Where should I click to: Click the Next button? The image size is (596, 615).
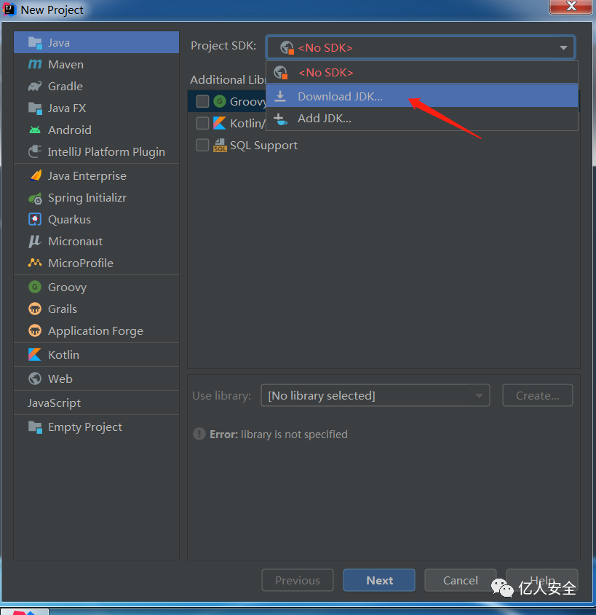[x=379, y=580]
